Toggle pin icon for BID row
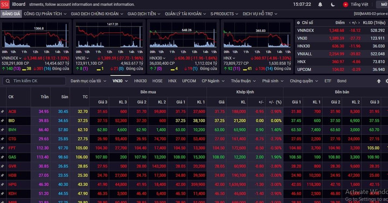 (3, 121)
